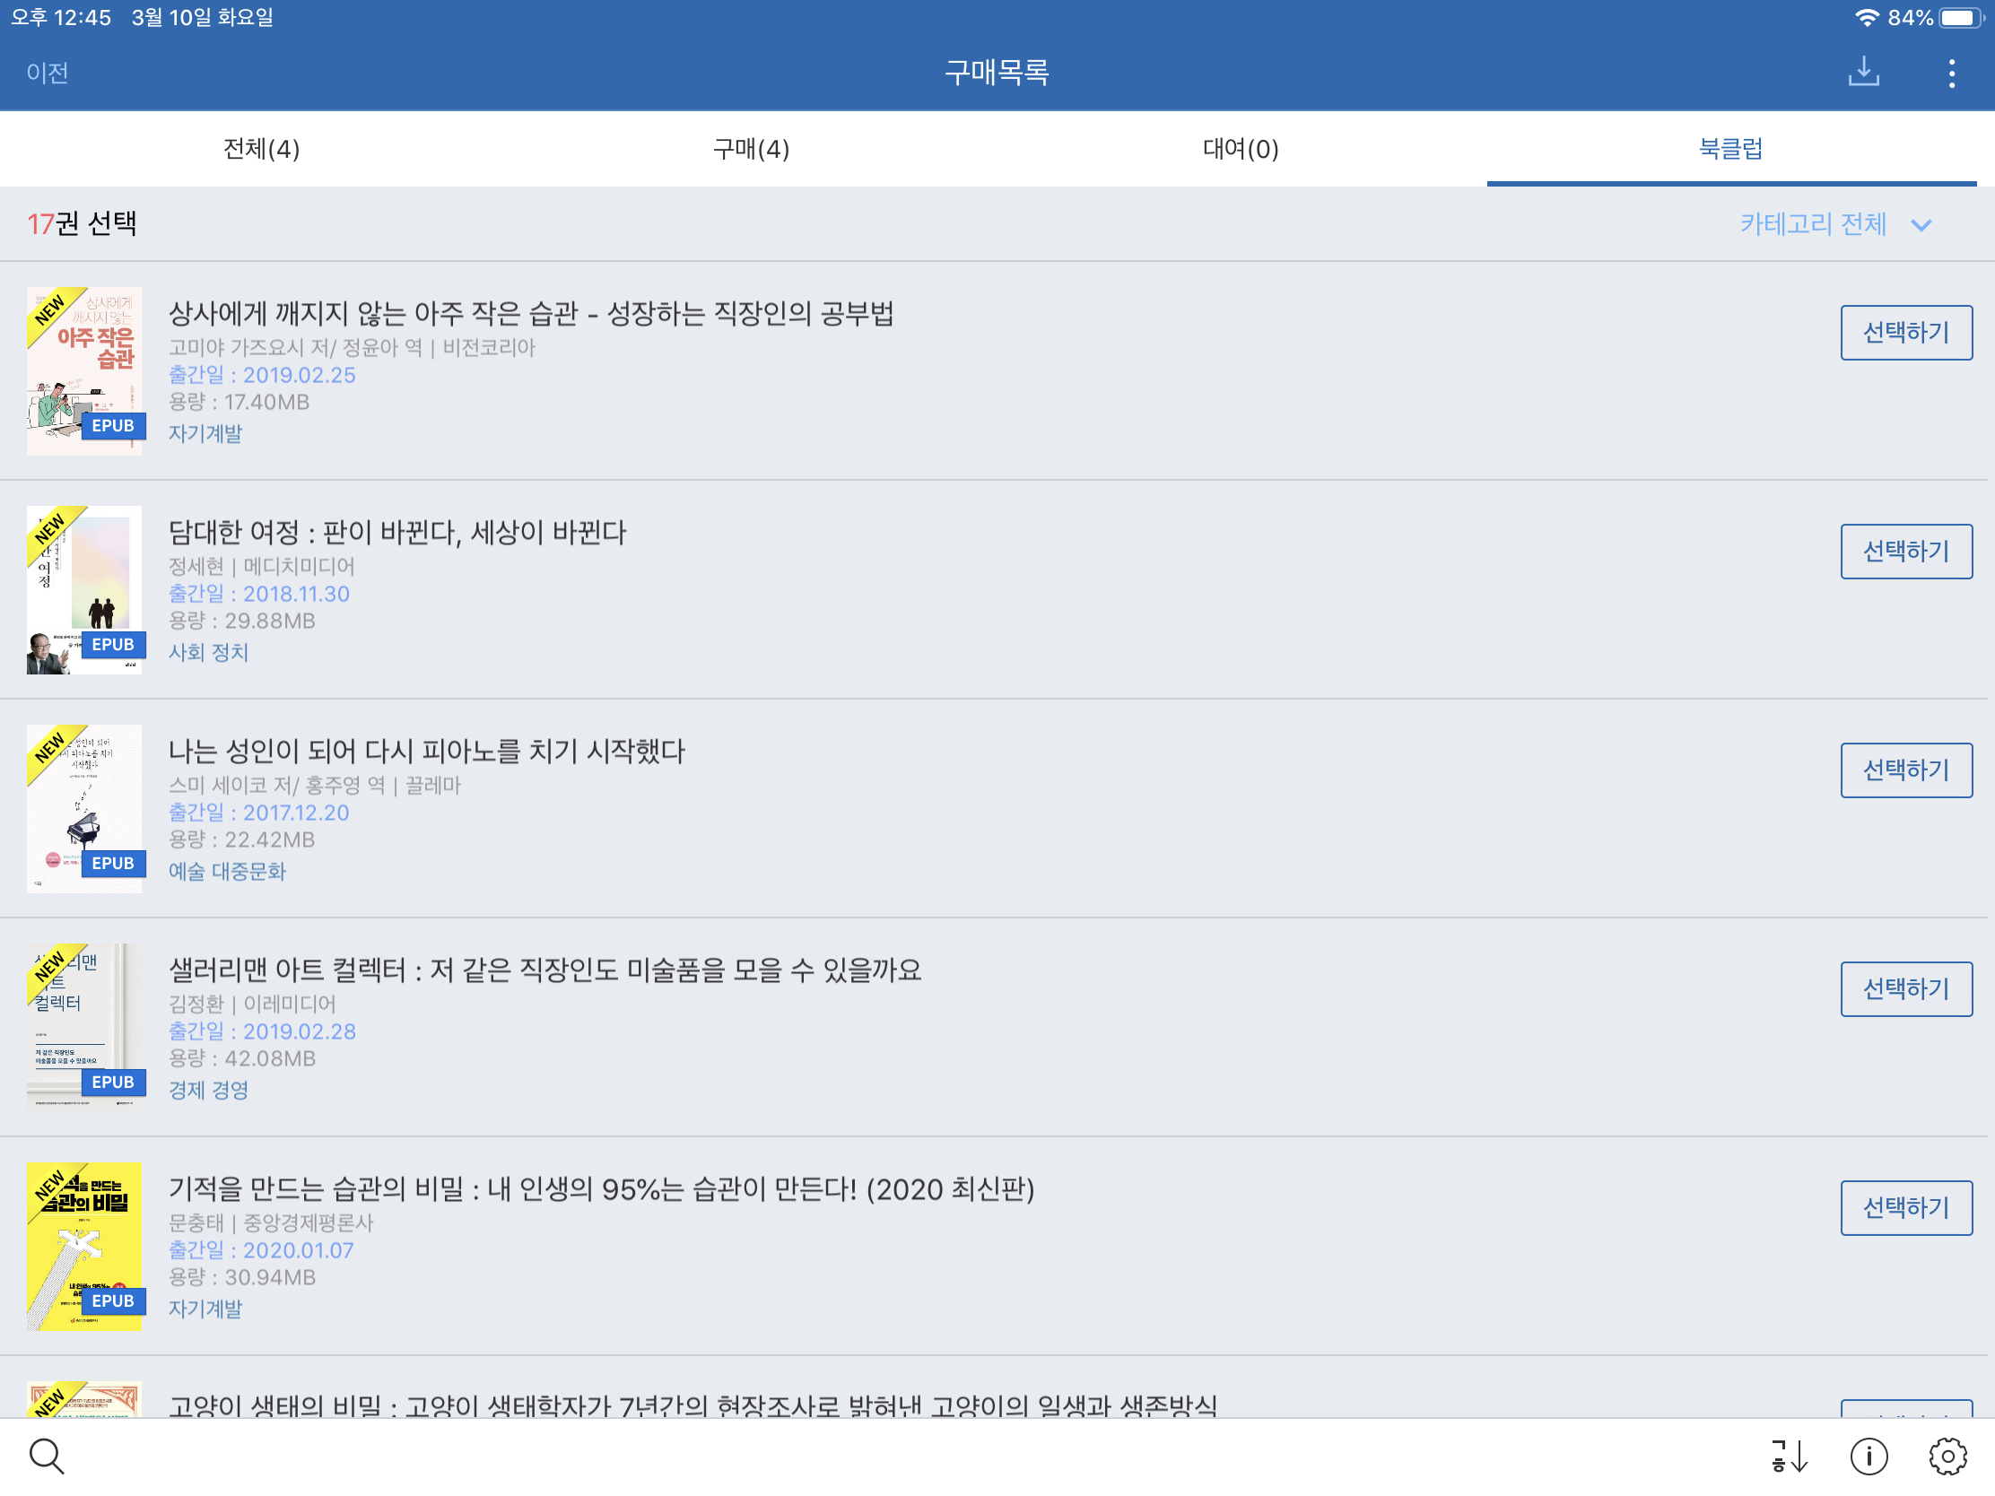Viewport: 1995px width, 1496px height.
Task: Switch to the 구매(4) tab
Action: pyautogui.click(x=752, y=149)
